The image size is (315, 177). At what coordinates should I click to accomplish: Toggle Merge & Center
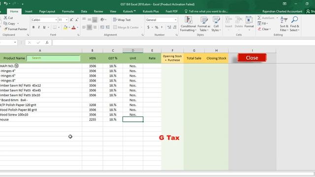click(x=126, y=28)
